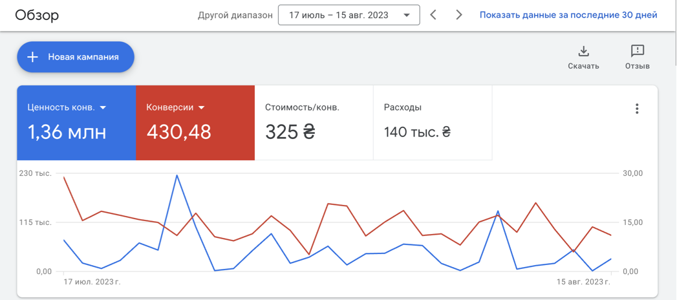Open the Отзыв feedback icon
The height and width of the screenshot is (300, 677).
pos(638,51)
